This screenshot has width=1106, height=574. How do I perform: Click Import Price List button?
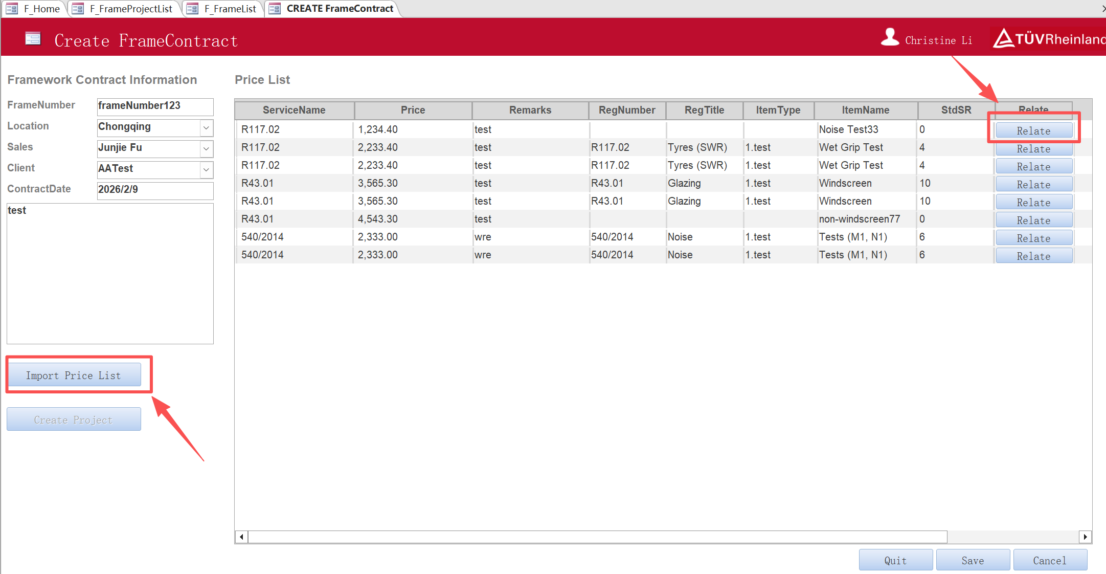74,375
